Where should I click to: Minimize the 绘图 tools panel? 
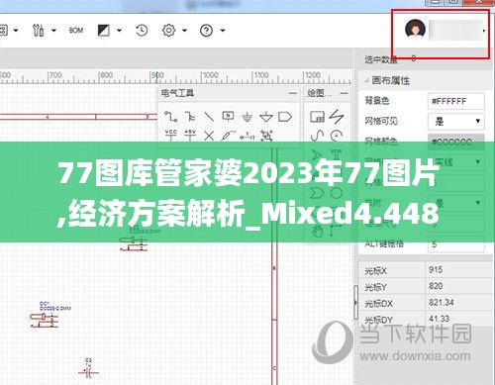344,93
